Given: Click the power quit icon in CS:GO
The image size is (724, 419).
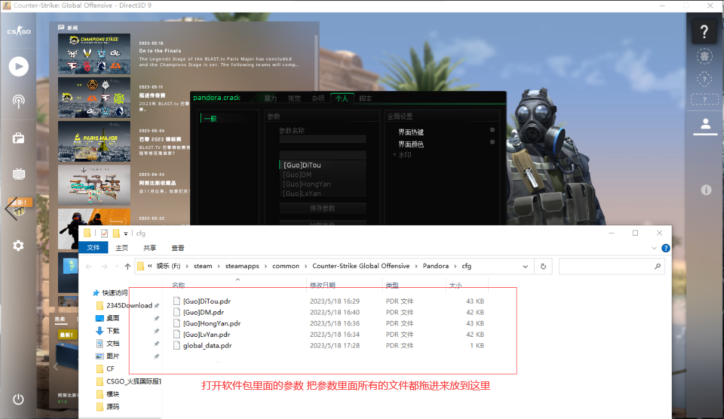Looking at the screenshot, I should pyautogui.click(x=18, y=399).
